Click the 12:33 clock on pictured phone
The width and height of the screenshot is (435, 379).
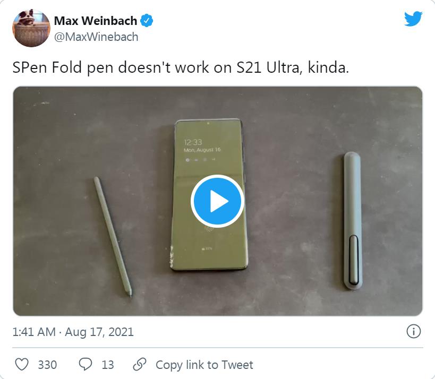pyautogui.click(x=193, y=142)
